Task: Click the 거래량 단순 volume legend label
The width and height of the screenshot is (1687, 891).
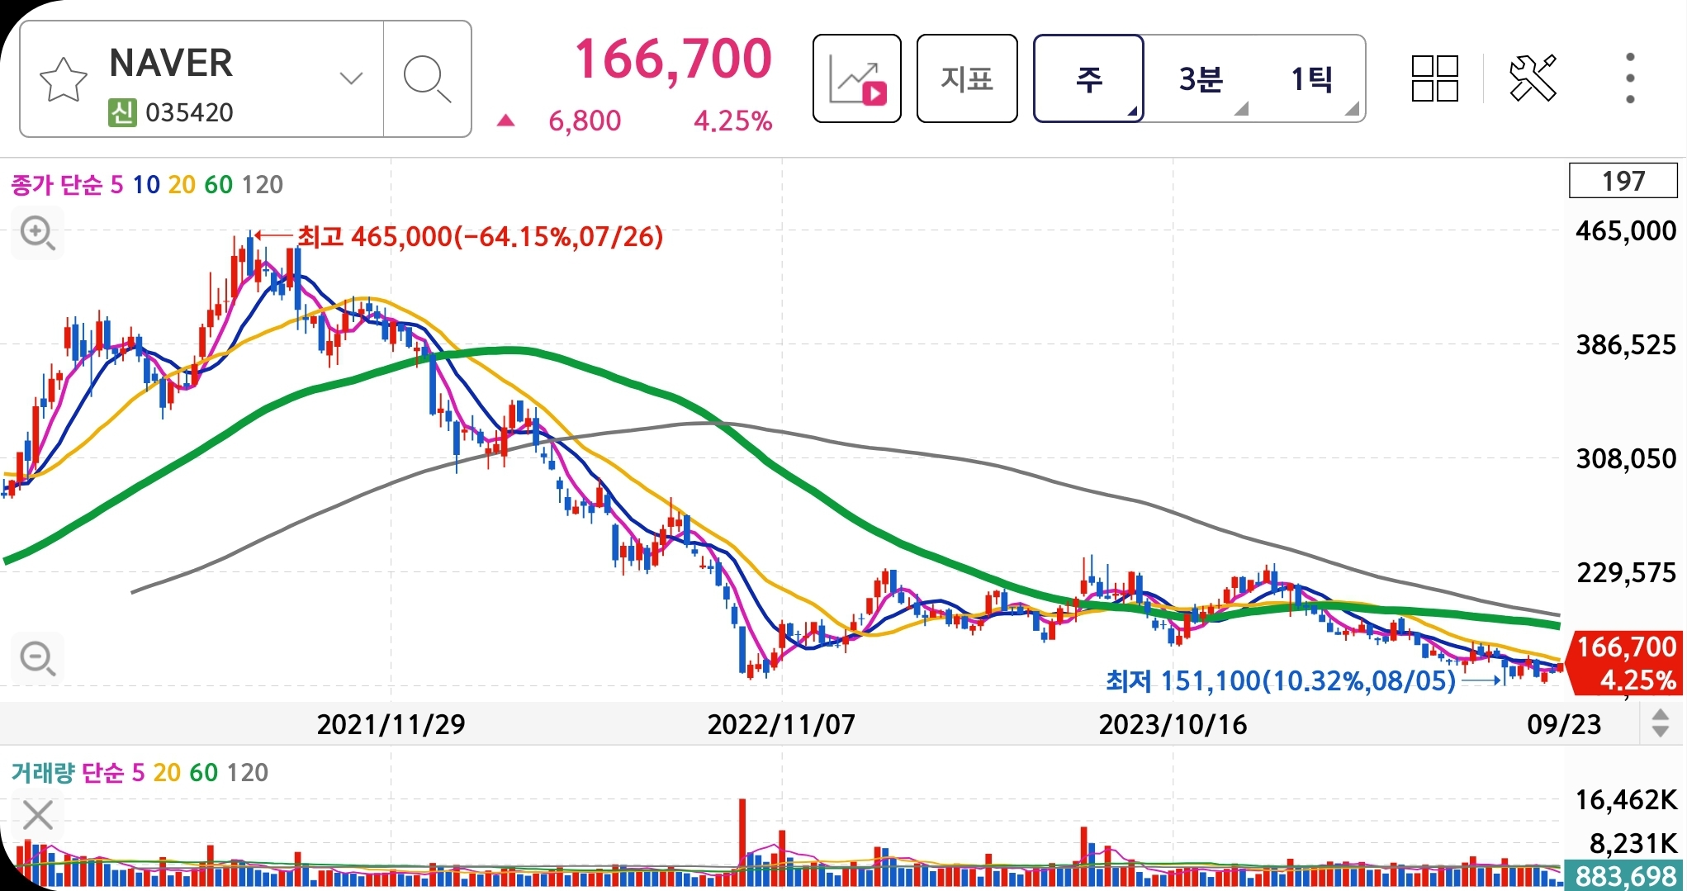Action: pos(68,772)
